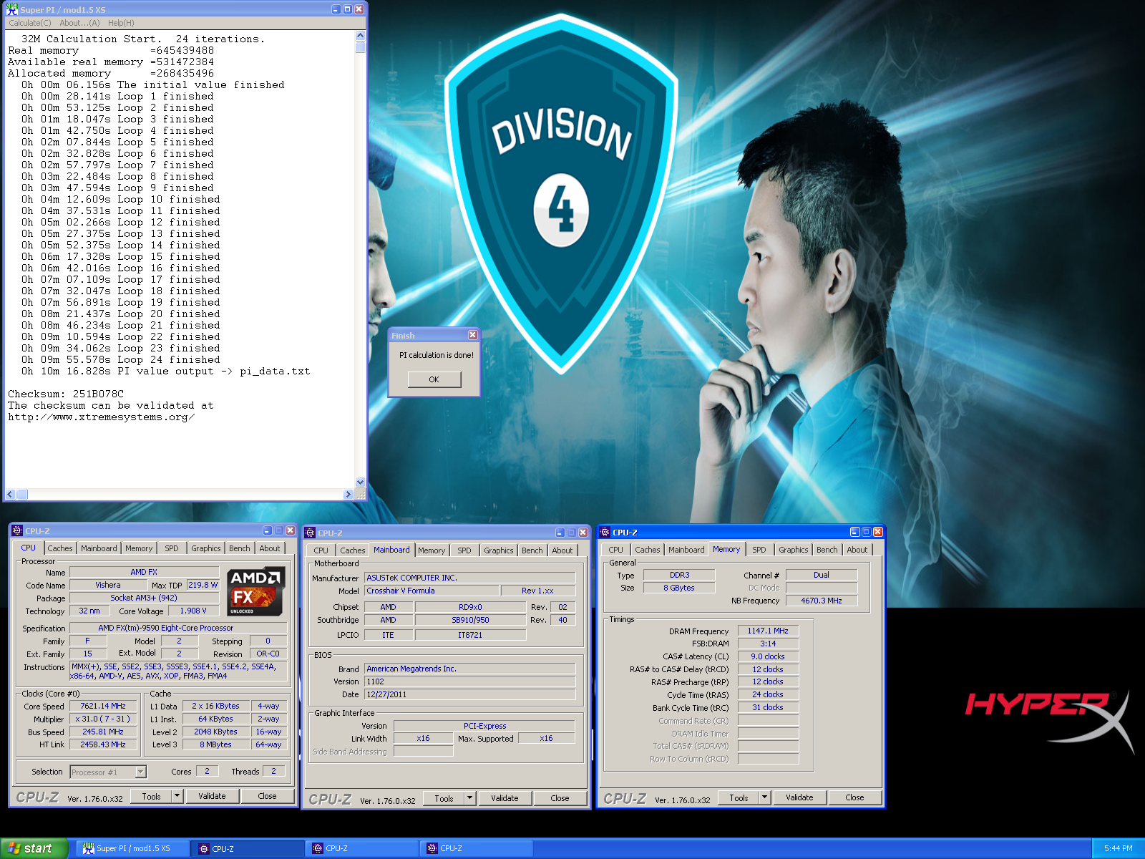Click the AMD FX processor logo
Screen dimensions: 1145x859
coord(256,591)
